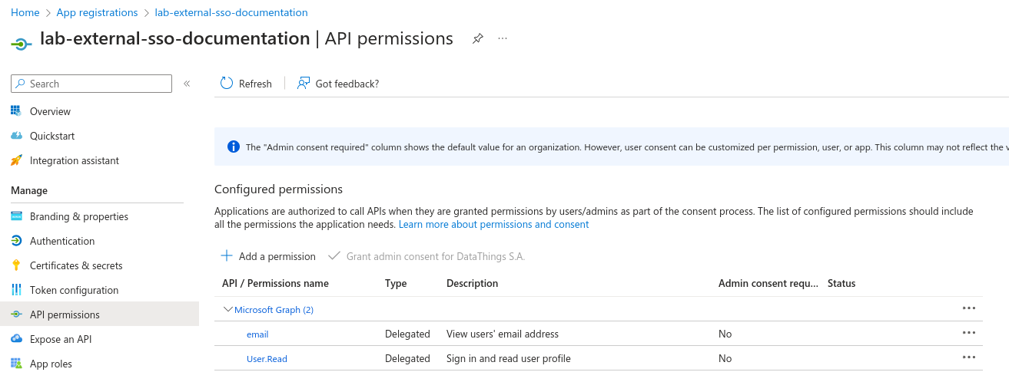Click the Certificates & secrets key icon

coord(16,265)
